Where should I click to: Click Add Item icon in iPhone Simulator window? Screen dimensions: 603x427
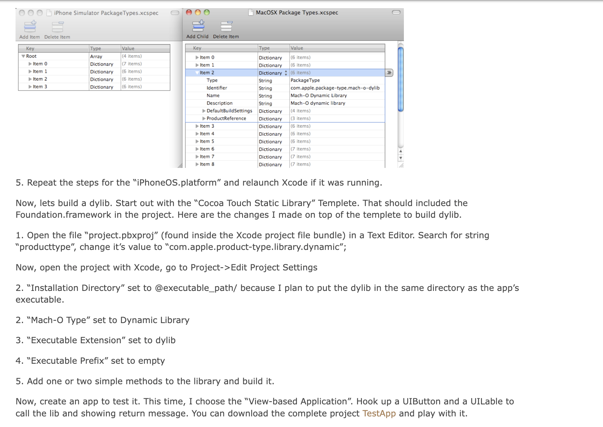pos(30,26)
